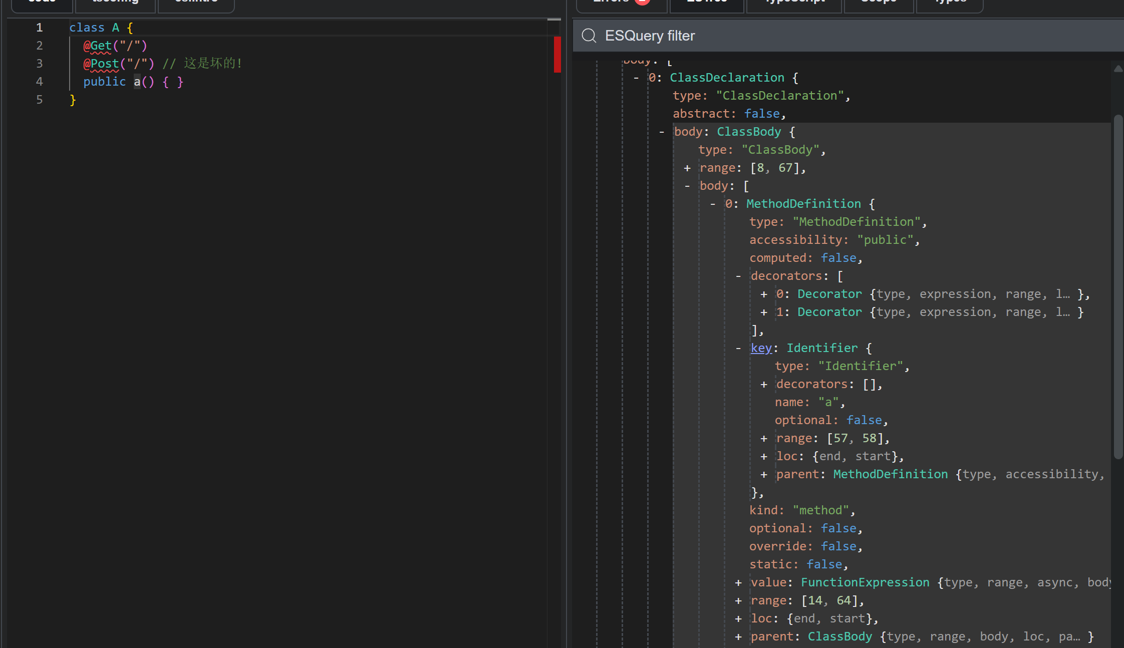The width and height of the screenshot is (1124, 648).
Task: Expand the value: FunctionExpression entry
Action: click(738, 582)
